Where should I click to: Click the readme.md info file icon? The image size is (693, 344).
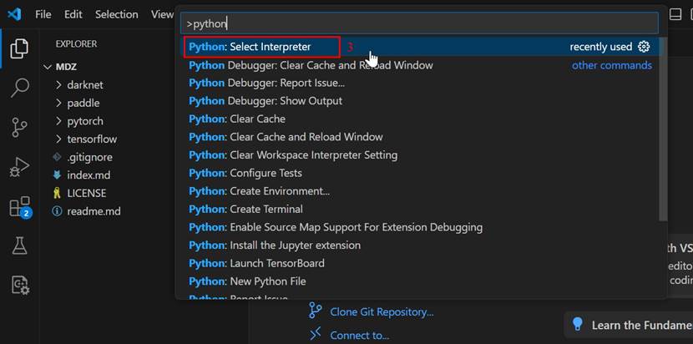click(x=57, y=211)
